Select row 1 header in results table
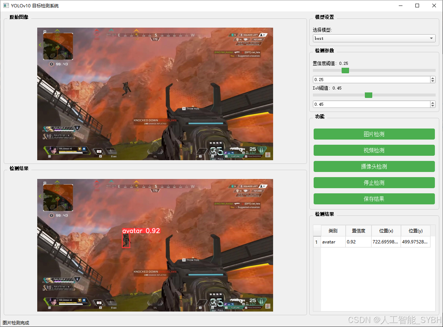The height and width of the screenshot is (327, 443). click(x=317, y=242)
